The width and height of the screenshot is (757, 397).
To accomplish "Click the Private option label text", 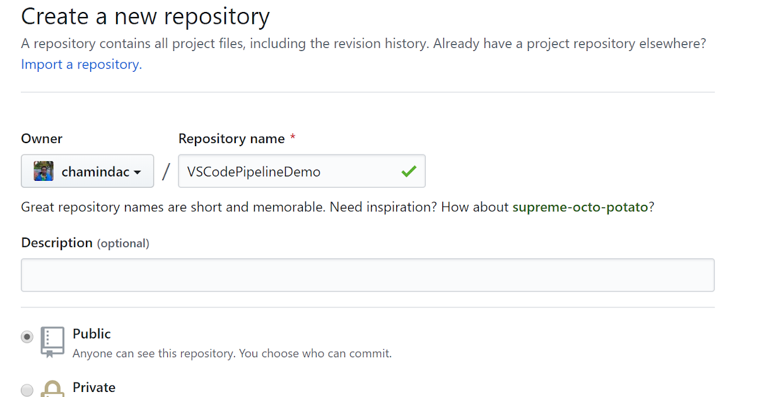I will pyautogui.click(x=94, y=388).
